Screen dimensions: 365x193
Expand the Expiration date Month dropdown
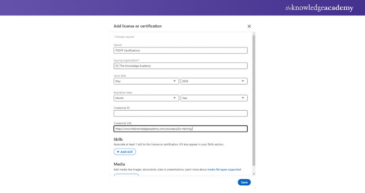[x=146, y=98]
